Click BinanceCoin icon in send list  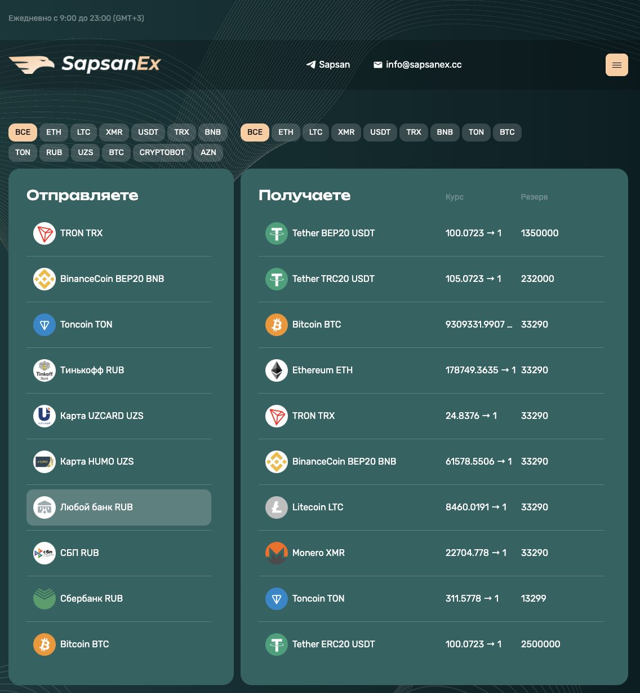click(45, 279)
